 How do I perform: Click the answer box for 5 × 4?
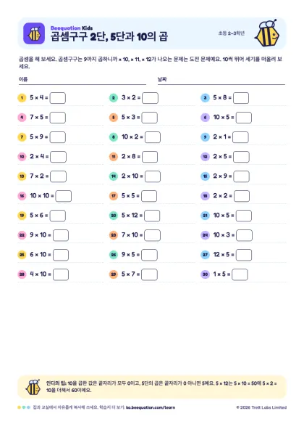click(58, 98)
